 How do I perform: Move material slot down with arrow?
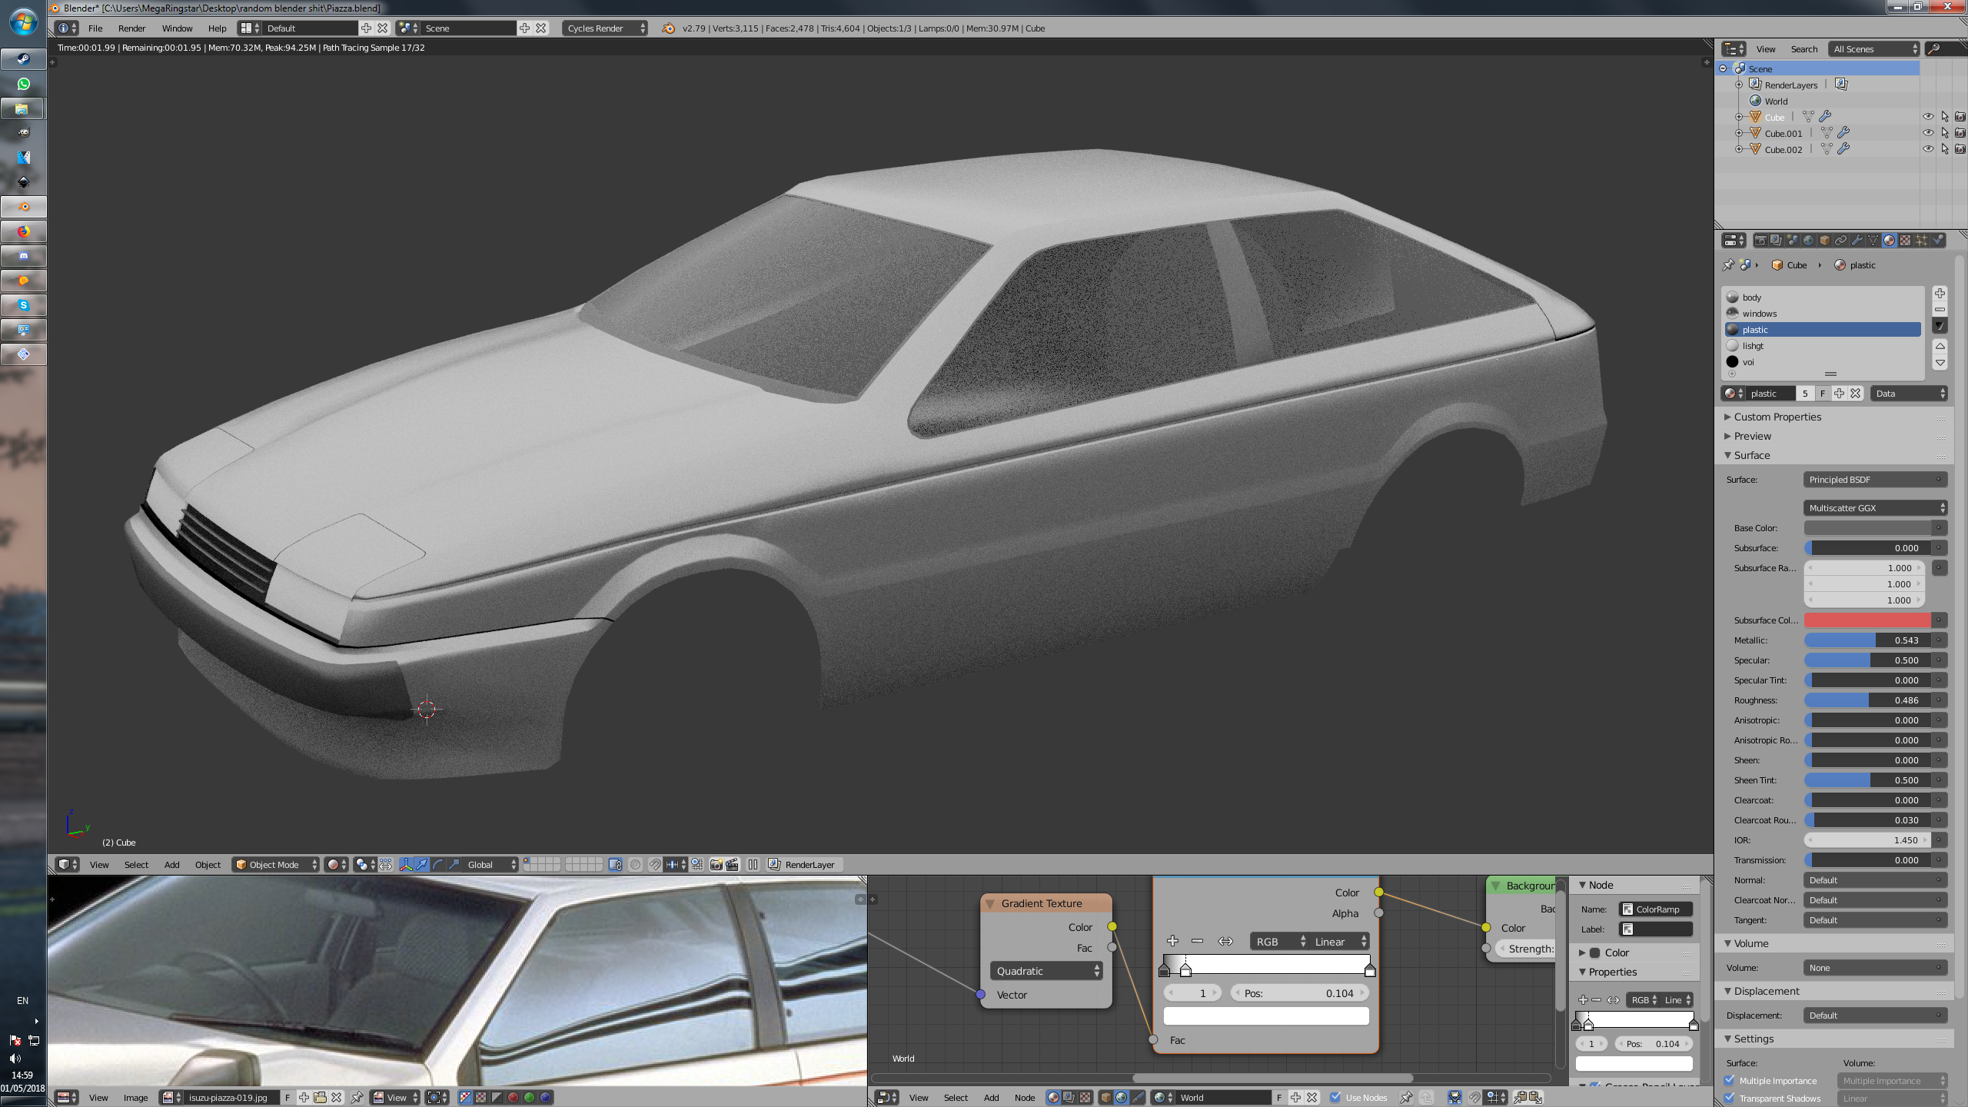[x=1940, y=363]
